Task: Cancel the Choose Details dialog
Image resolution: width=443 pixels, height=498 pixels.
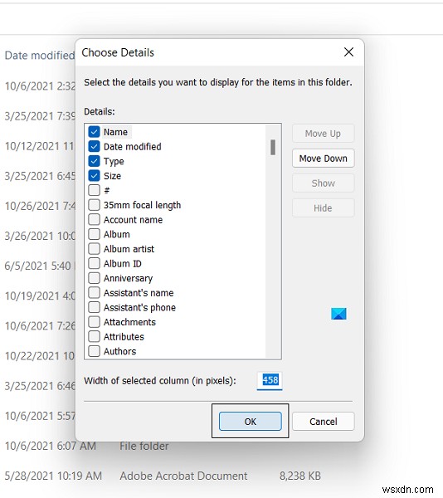Action: tap(323, 421)
